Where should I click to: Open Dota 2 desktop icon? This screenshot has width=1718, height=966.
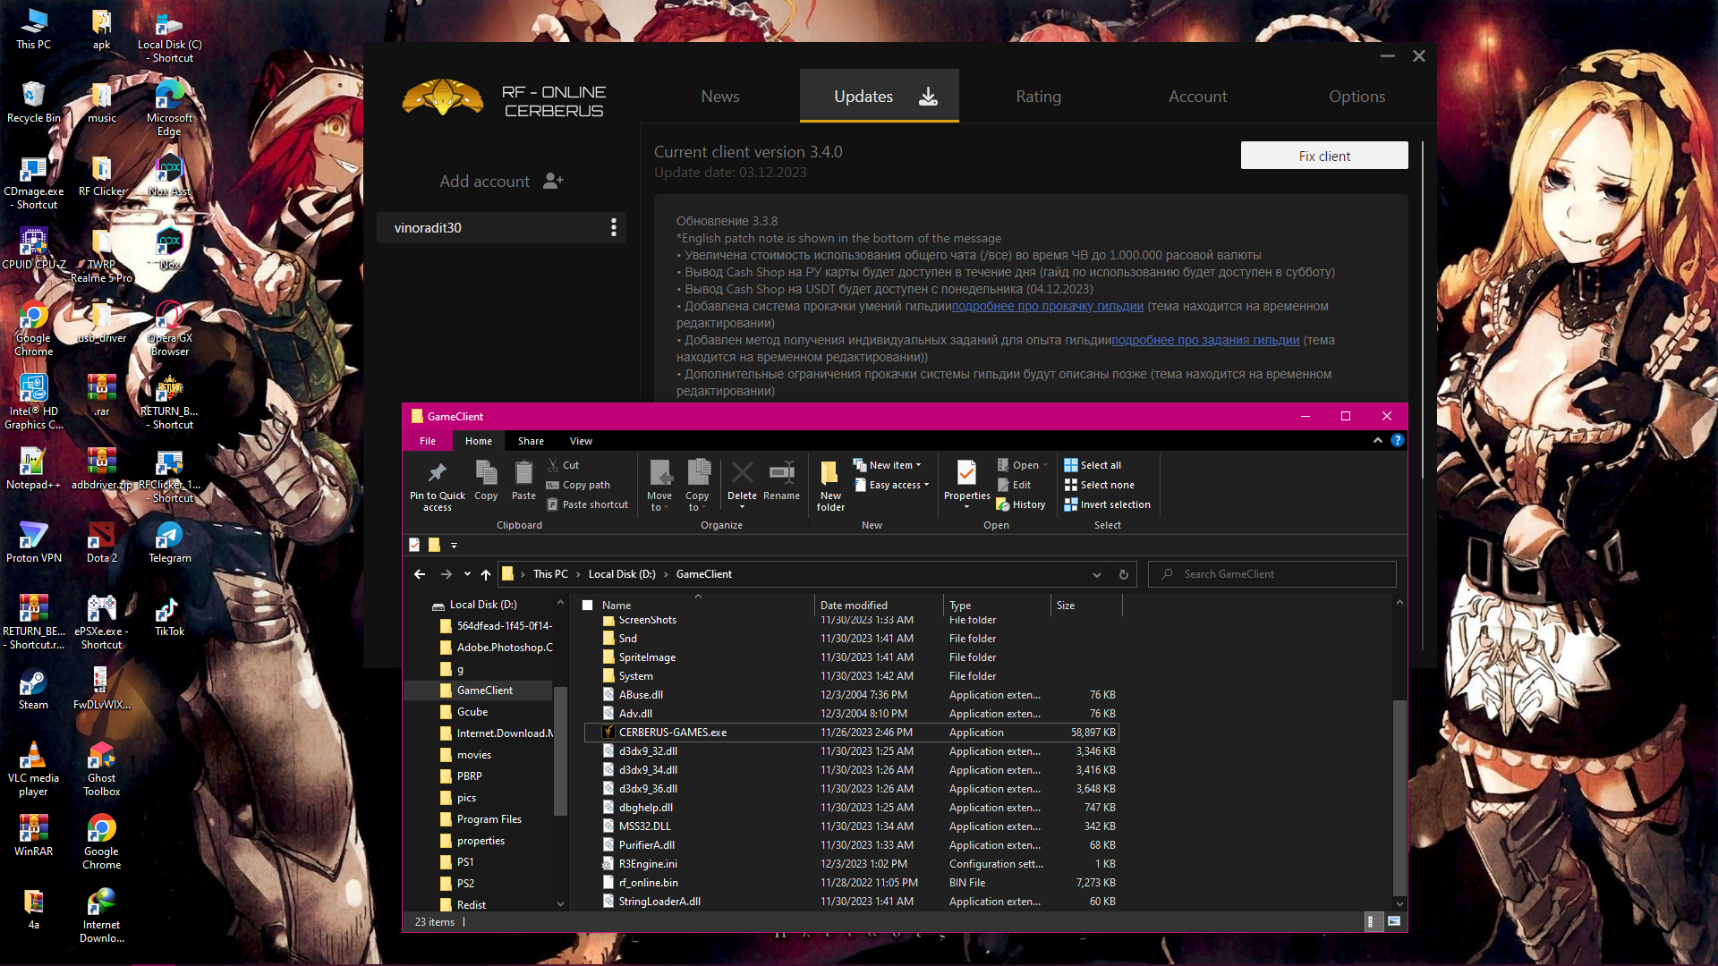point(101,543)
